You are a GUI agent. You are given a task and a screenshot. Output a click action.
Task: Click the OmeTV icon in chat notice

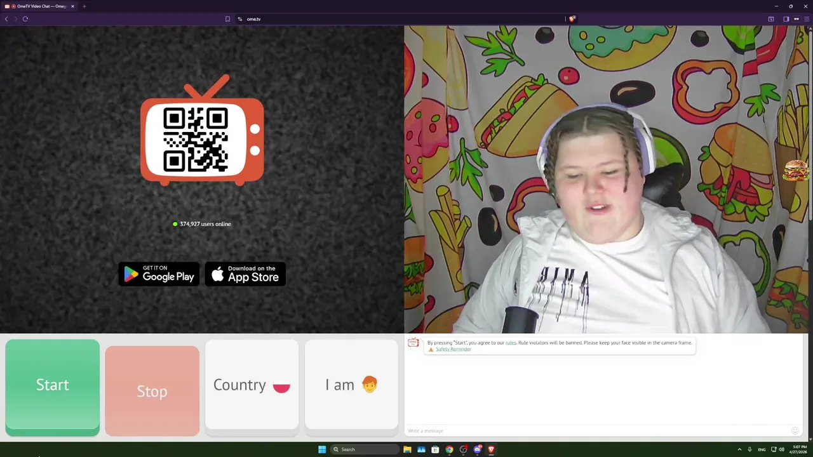413,343
